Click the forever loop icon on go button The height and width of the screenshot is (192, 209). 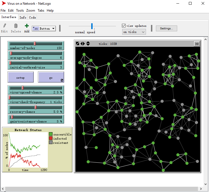(x=62, y=80)
